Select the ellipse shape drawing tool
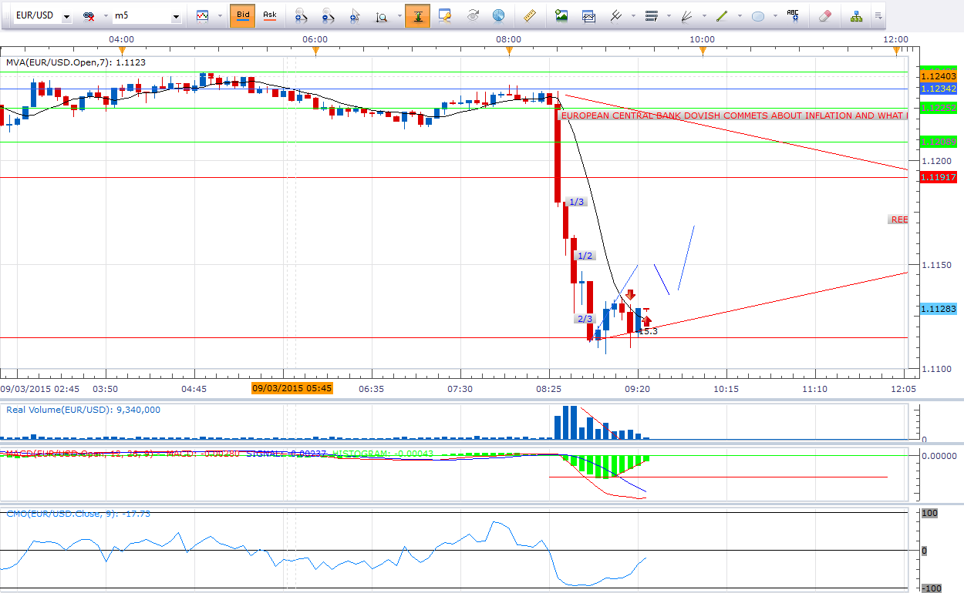 pos(757,15)
